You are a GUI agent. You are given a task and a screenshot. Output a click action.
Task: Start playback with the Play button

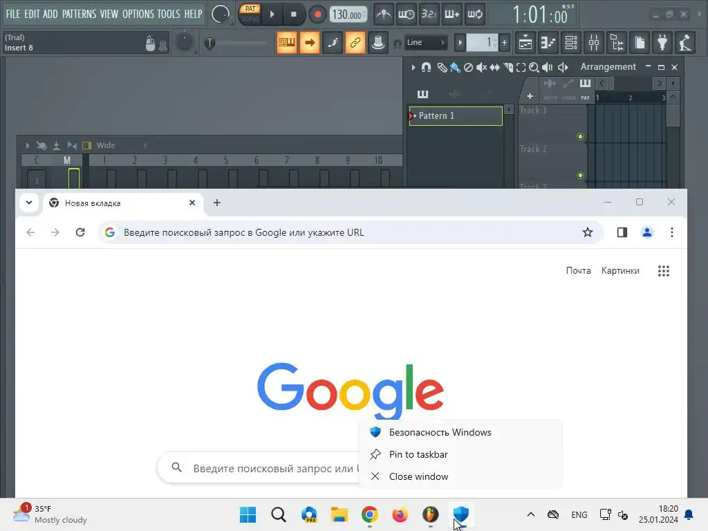click(x=272, y=15)
